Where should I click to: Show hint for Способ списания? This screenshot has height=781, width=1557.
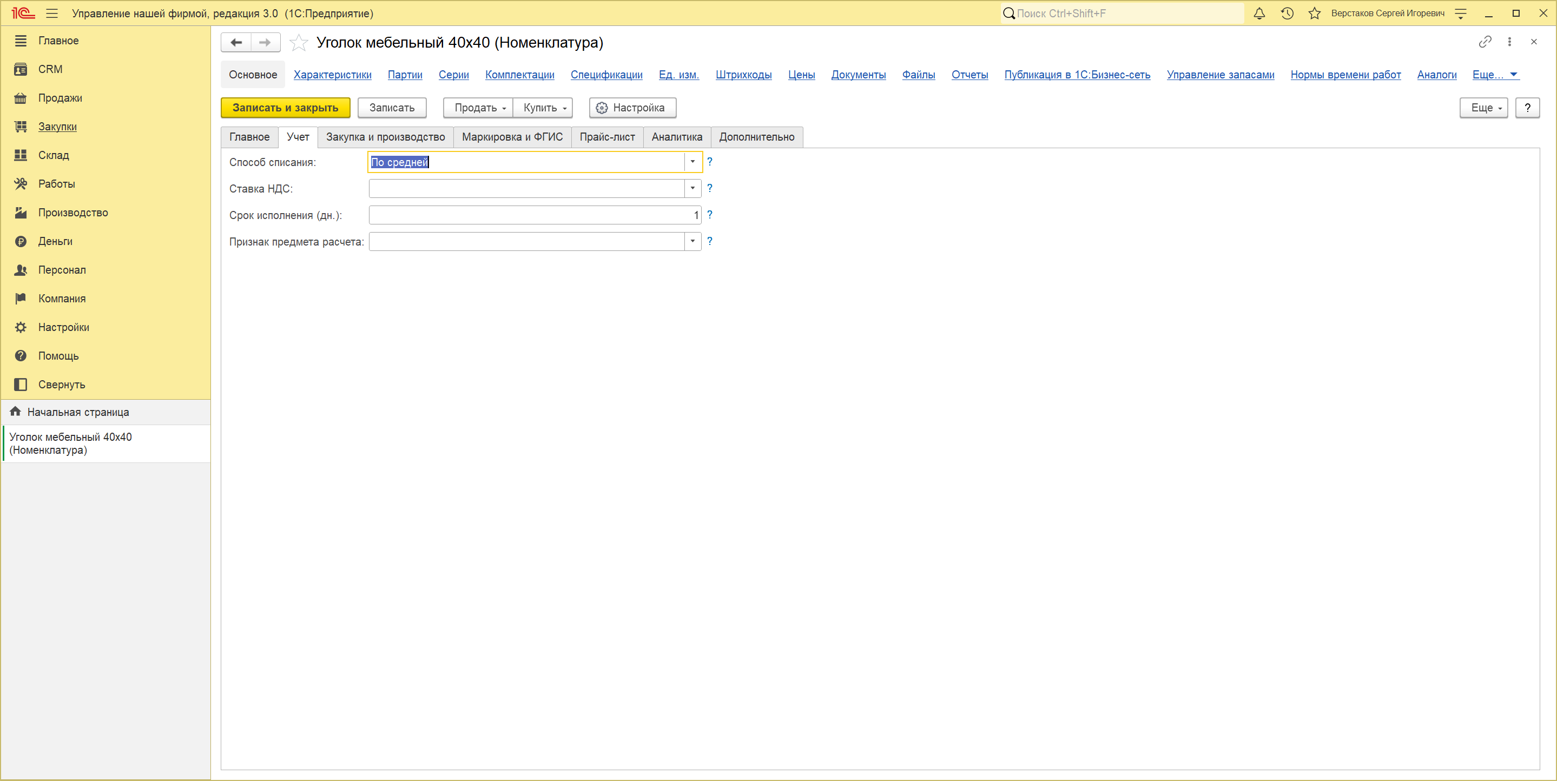(x=710, y=161)
